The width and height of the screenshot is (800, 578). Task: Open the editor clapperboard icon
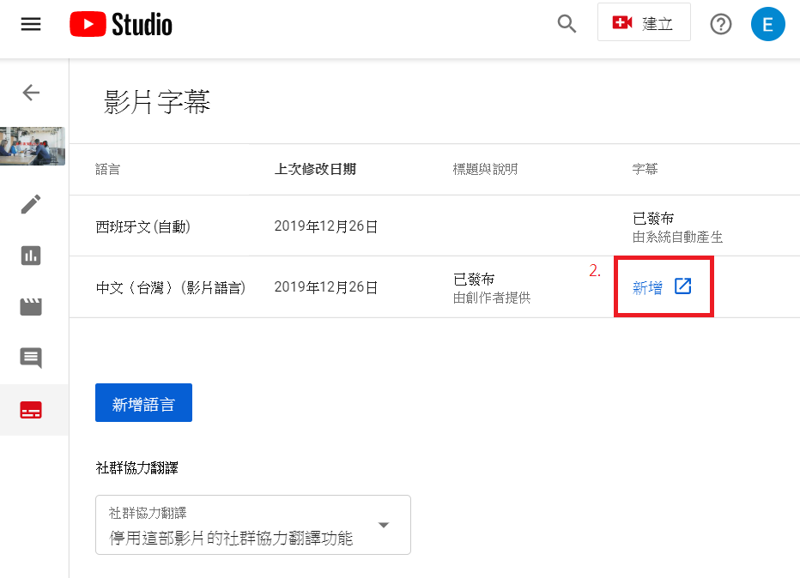(x=31, y=307)
